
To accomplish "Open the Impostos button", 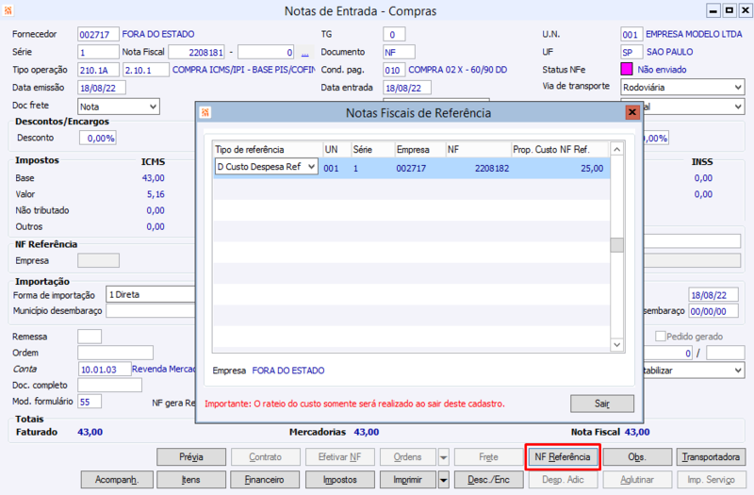I will (x=339, y=480).
